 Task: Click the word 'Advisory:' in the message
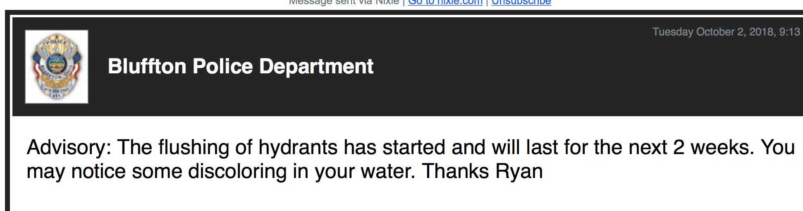(69, 148)
